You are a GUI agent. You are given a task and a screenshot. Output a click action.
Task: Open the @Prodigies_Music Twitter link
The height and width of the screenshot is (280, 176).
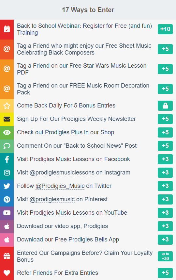[60, 186]
